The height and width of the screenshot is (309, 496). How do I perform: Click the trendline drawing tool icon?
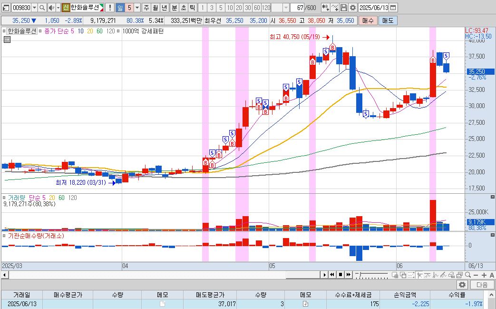(x=444, y=275)
